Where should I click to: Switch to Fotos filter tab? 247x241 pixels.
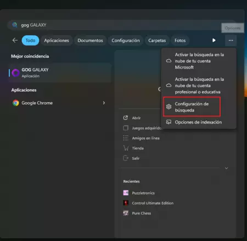click(x=180, y=40)
